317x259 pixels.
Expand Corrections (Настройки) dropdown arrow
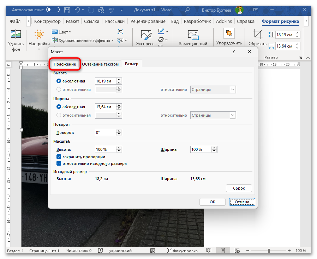[x=39, y=49]
